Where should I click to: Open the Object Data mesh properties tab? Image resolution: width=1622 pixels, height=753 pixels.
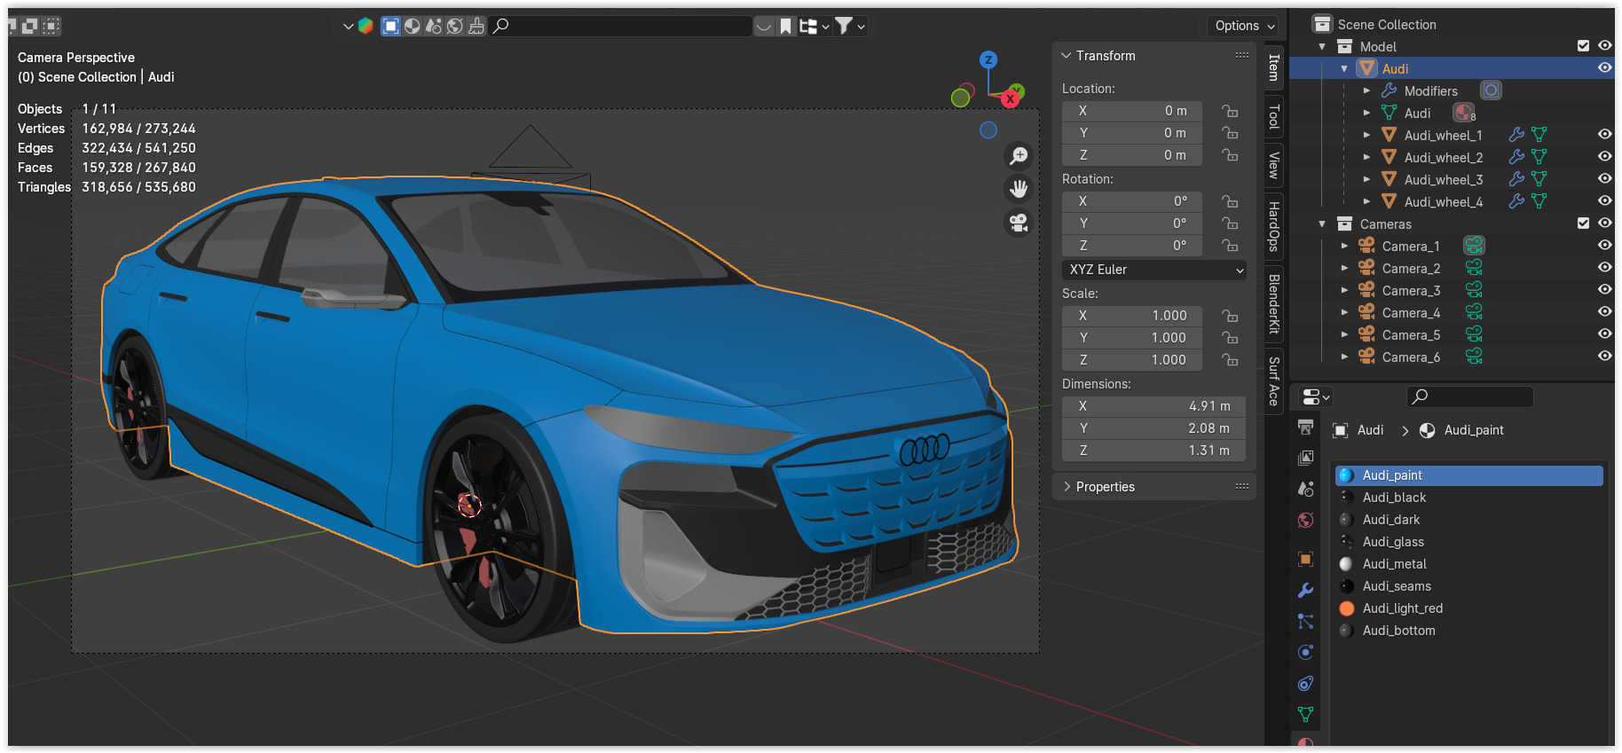(1305, 714)
